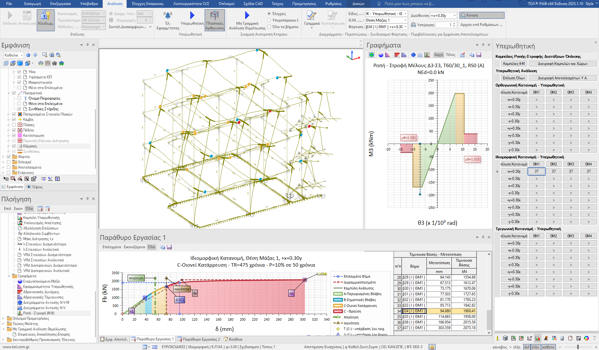This screenshot has height=350, width=599.
Task: Click the Υπερωθητική play icon in ribbon
Action: tap(192, 15)
